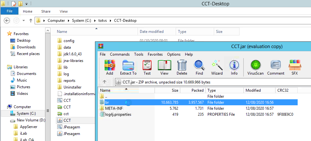
Task: Add an archive Comment
Action: pyautogui.click(x=276, y=68)
